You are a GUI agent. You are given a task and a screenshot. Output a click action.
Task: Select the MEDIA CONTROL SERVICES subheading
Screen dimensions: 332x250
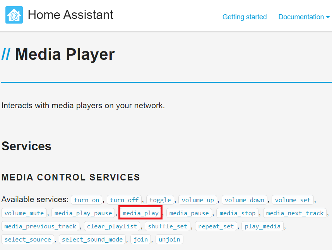click(x=71, y=177)
